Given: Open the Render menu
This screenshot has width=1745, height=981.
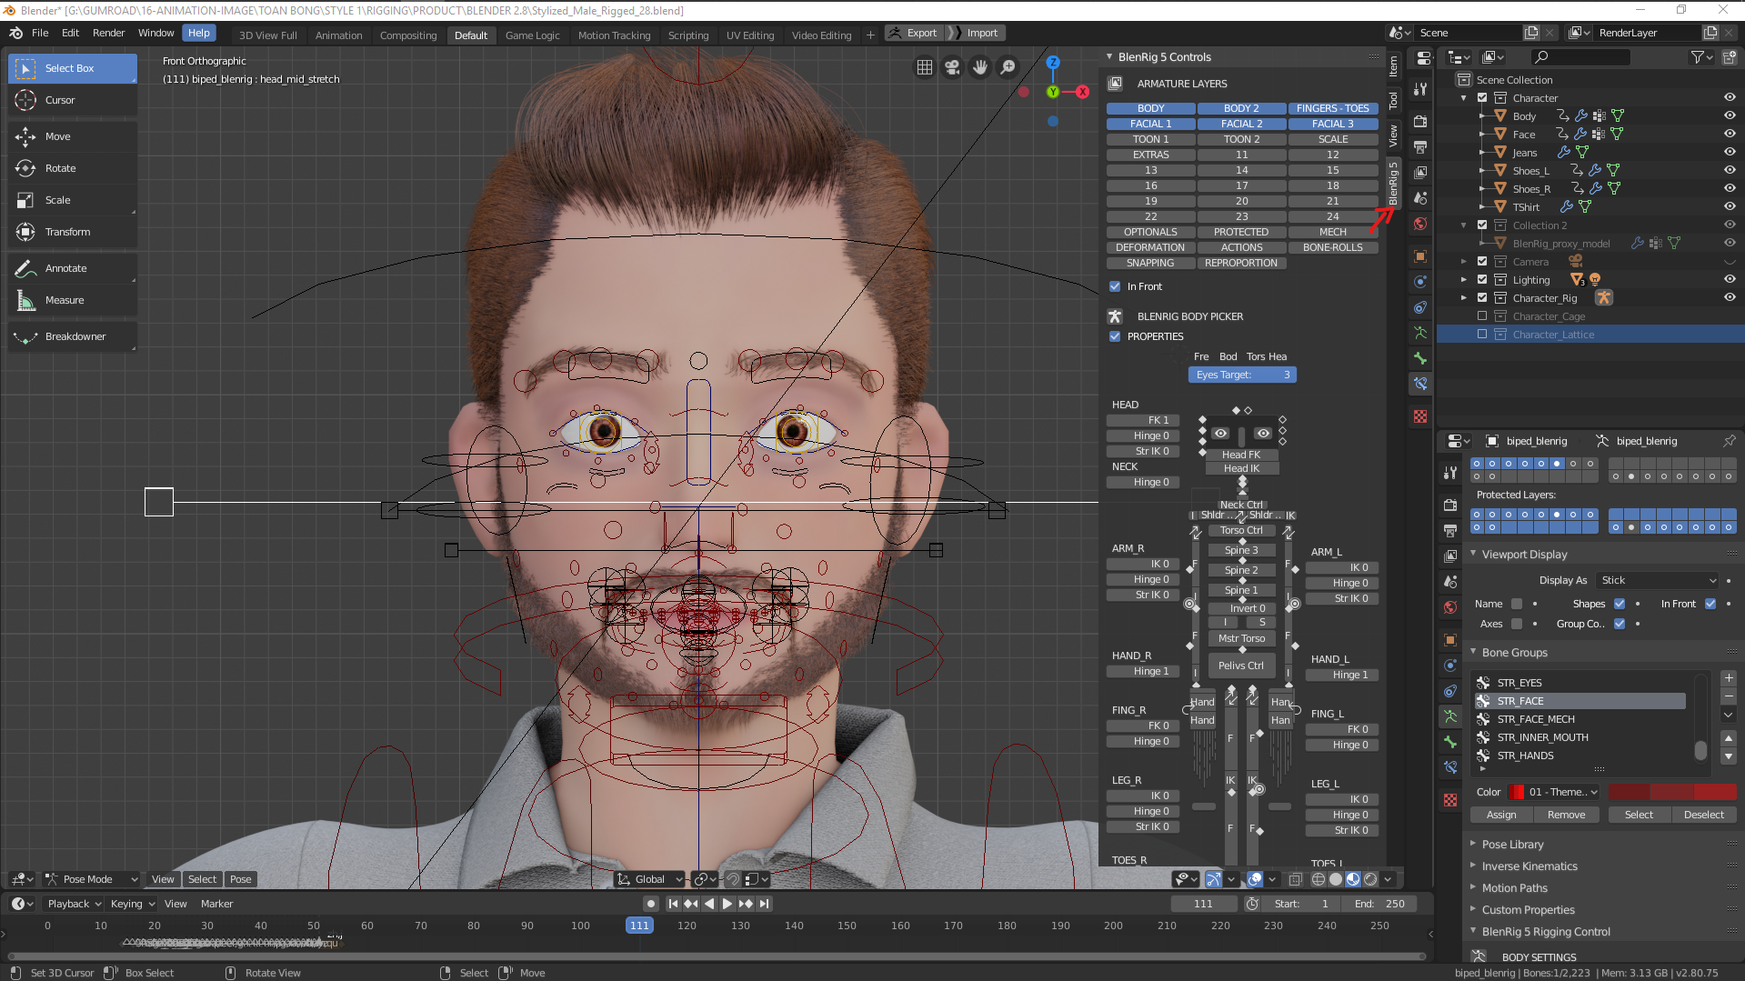Looking at the screenshot, I should pyautogui.click(x=108, y=33).
